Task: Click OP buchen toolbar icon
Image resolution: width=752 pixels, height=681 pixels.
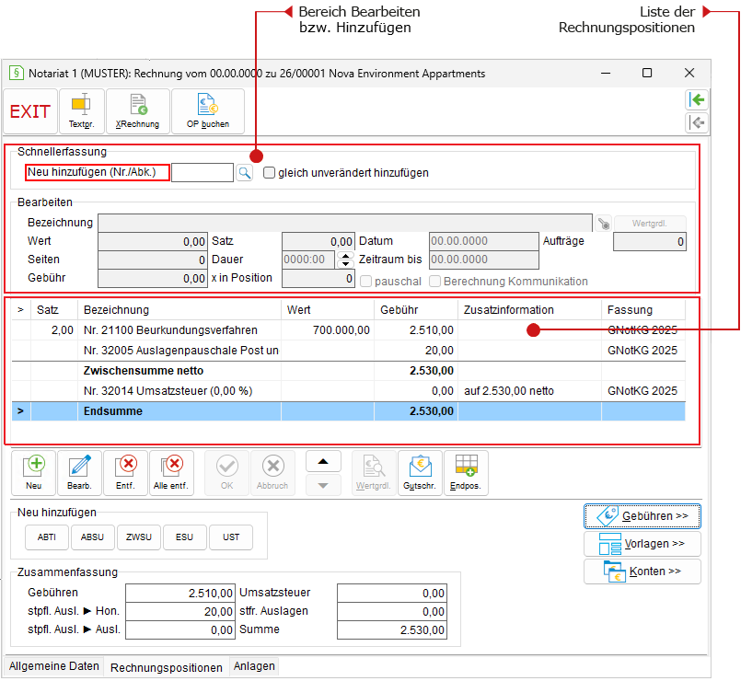Action: click(x=208, y=111)
